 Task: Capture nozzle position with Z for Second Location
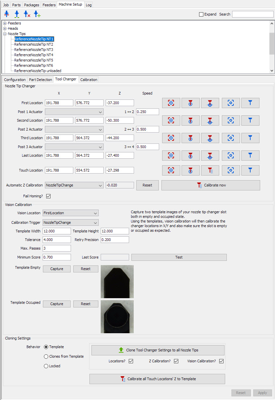pos(210,120)
